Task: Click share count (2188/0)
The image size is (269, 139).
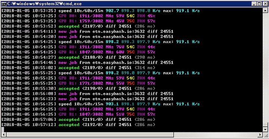Action: point(93,57)
